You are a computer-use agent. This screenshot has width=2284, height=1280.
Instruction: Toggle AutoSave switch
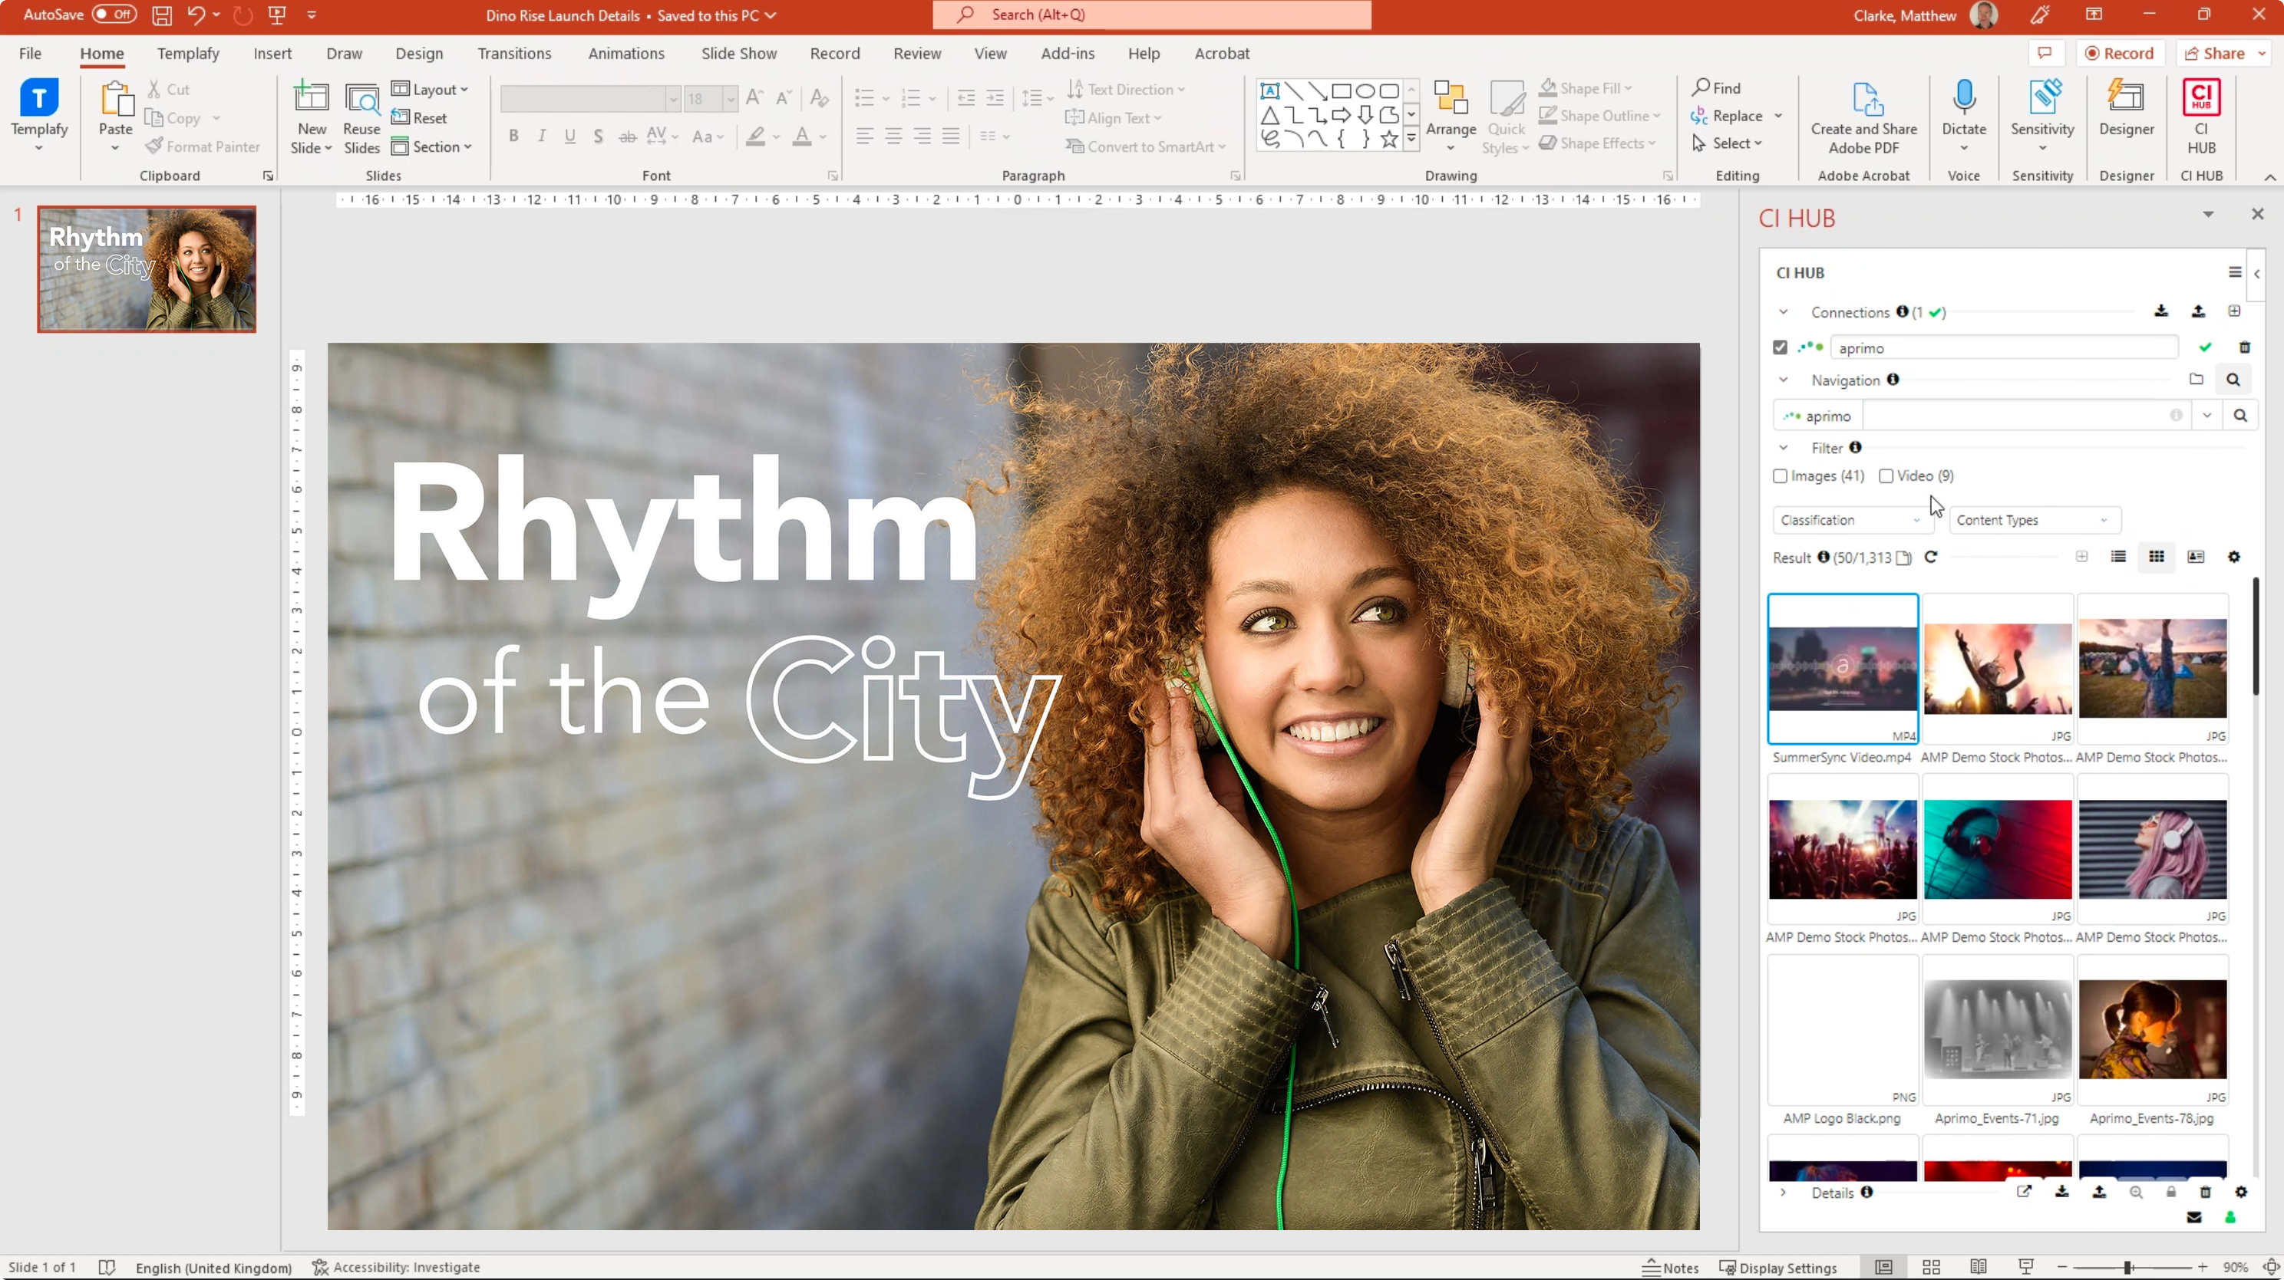point(114,14)
